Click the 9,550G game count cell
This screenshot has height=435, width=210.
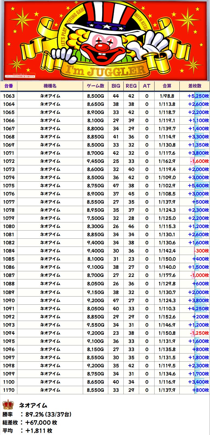coord(95,325)
